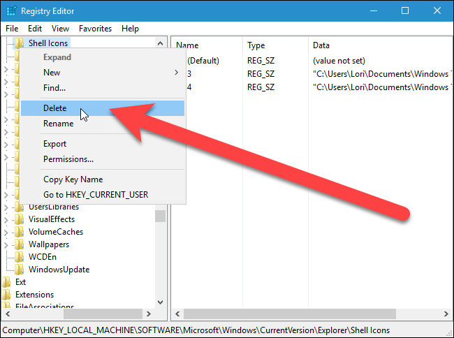Screen dimensions: 454x338
Task: Open the Help menu
Action: 130,29
